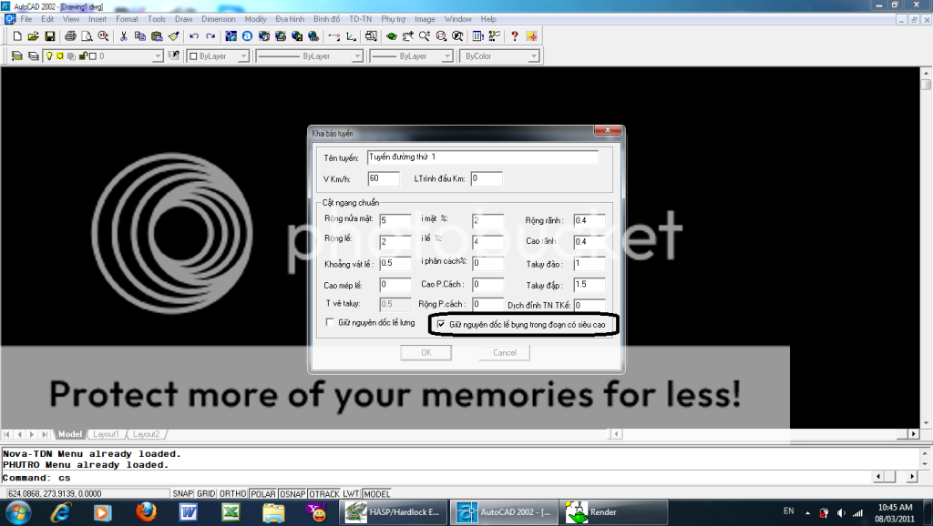Viewport: 933px width, 526px height.
Task: Activate Pan Realtime hand icon
Action: click(x=407, y=36)
